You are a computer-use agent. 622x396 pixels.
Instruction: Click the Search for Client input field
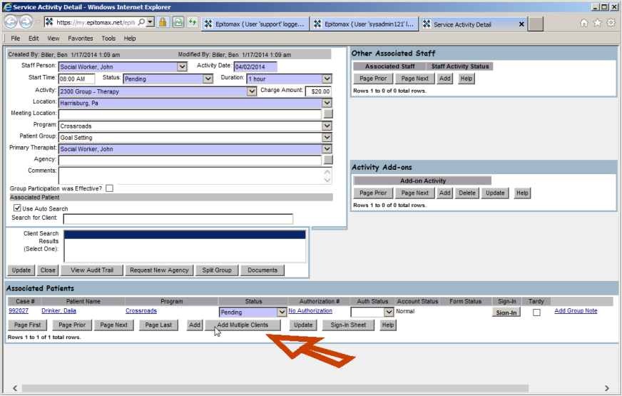point(178,219)
